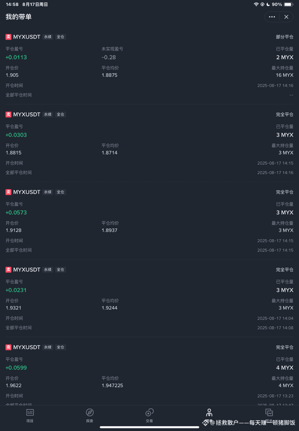
Task: Tap the red 卖 icon of first order
Action: pyautogui.click(x=9, y=37)
